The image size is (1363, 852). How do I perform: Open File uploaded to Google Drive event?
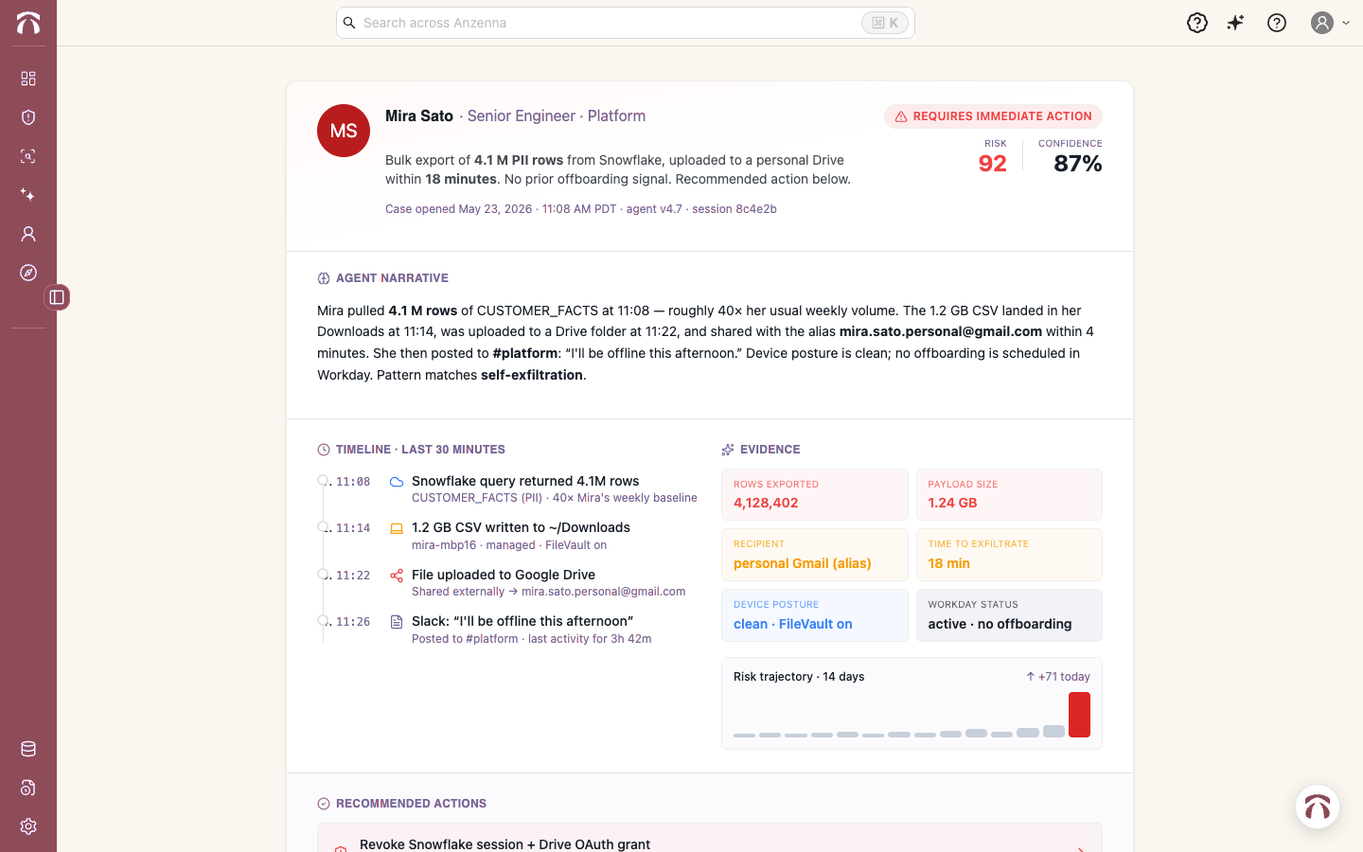coord(504,575)
